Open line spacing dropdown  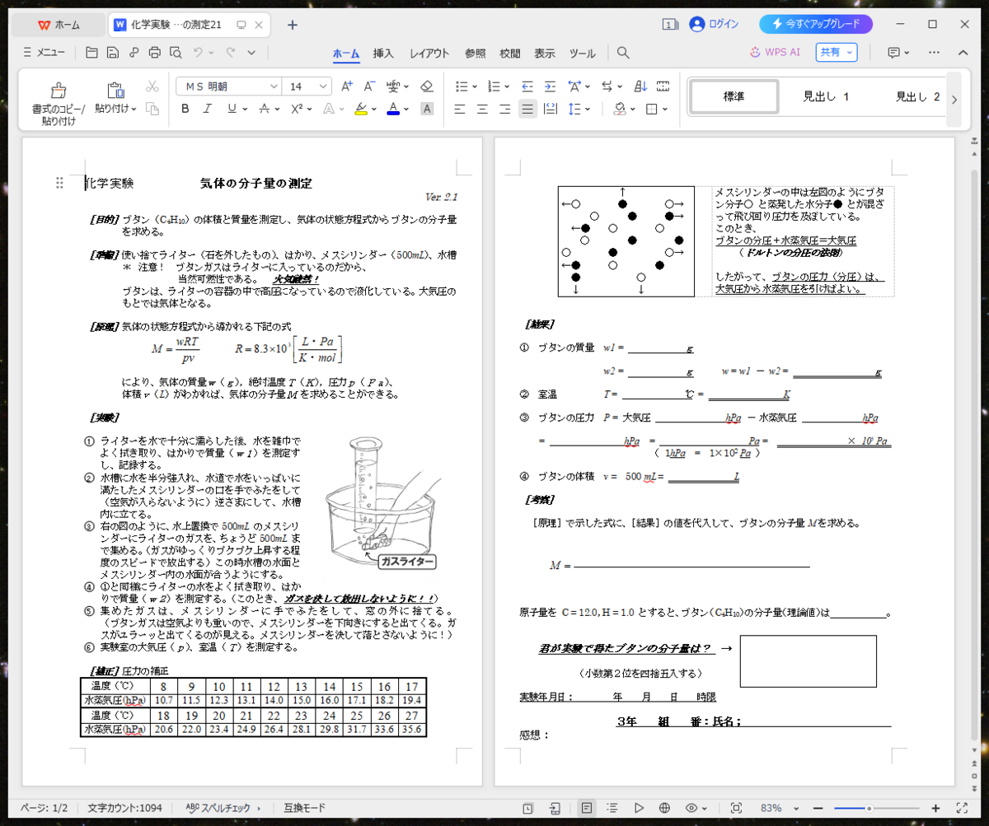coord(588,109)
